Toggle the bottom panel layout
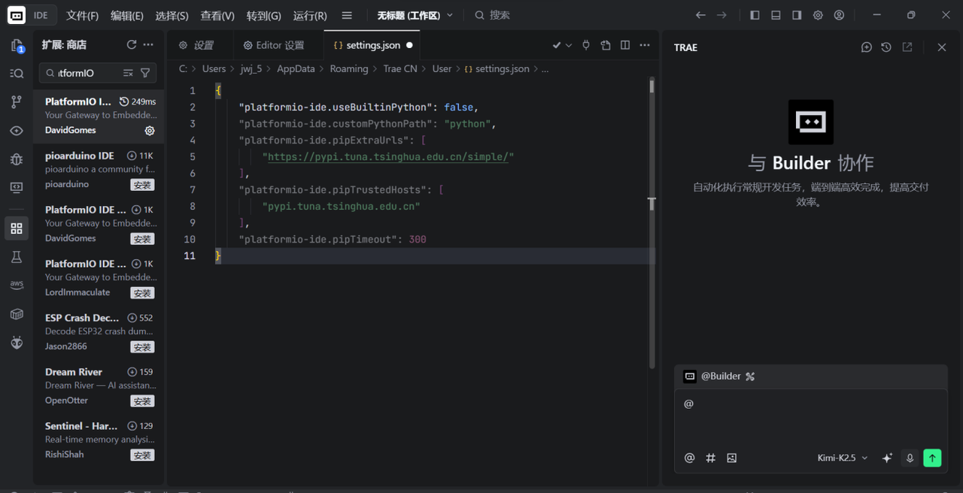This screenshot has width=963, height=493. click(x=776, y=15)
